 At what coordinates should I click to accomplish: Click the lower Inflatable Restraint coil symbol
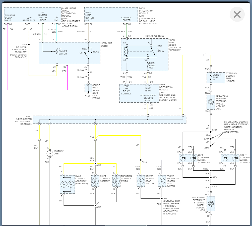211,204
